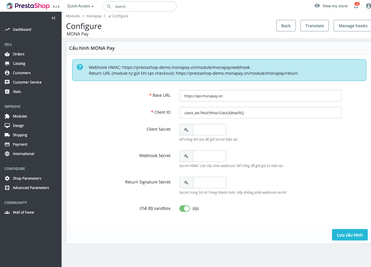The width and height of the screenshot is (371, 267).
Task: Click the info question icon in alert
Action: [80, 67]
